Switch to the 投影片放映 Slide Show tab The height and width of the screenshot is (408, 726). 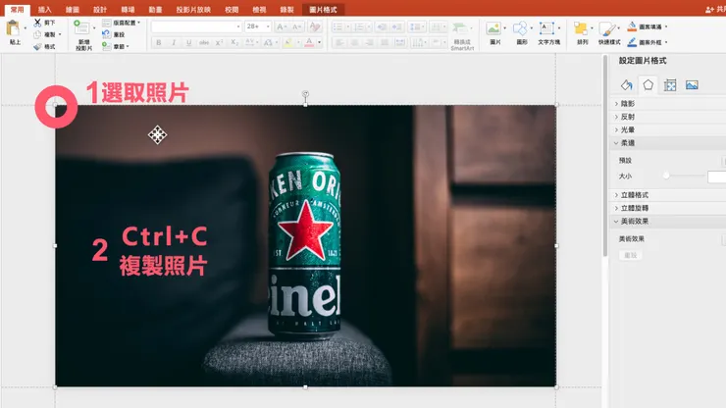(193, 9)
